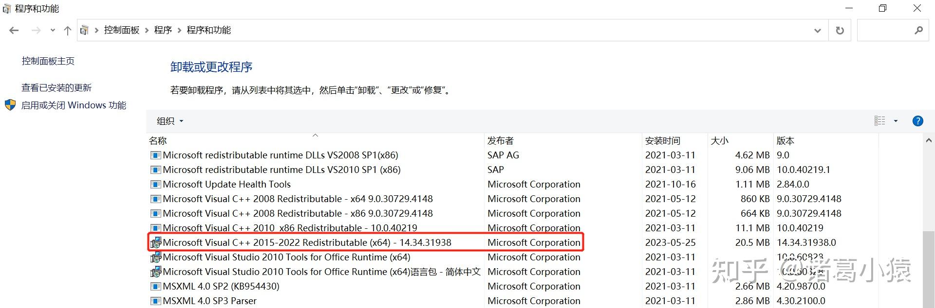Click icon of Office Runtime (x64) row
This screenshot has height=308, width=935.
pos(155,257)
